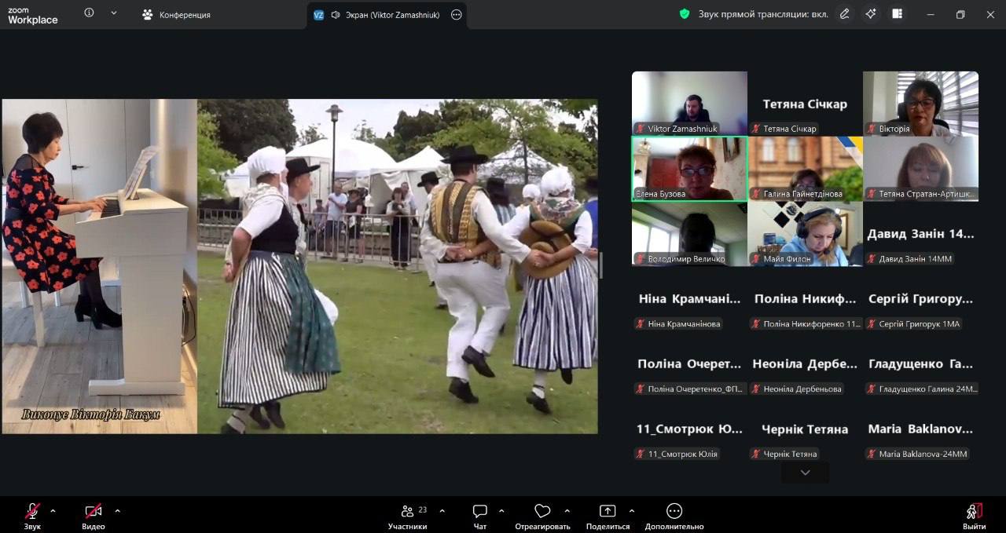1006x533 pixels.
Task: Click the Поделиться share screen icon
Action: tap(608, 512)
